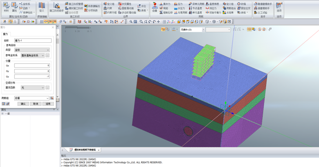The width and height of the screenshot is (319, 167).
Task: Click ellipsis button beside 参考坐标系
Action: click(47, 55)
